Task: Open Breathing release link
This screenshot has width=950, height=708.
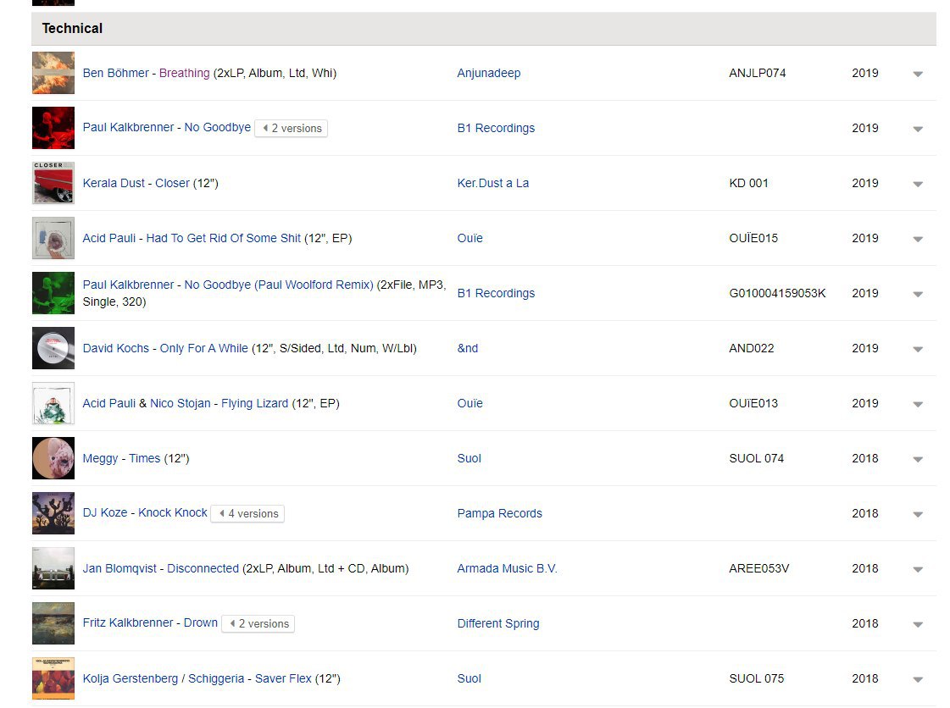Action: coord(184,74)
